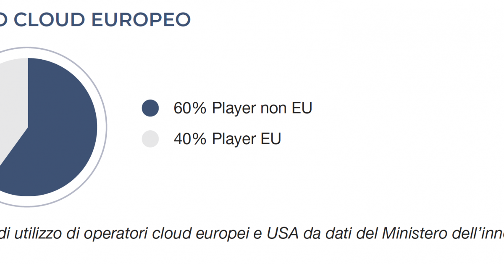
Task: Click the dark blue legend dot
Action: click(x=150, y=108)
